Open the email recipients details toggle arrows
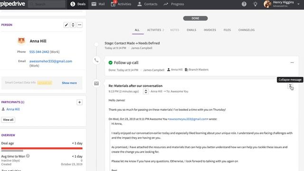 [146, 91]
